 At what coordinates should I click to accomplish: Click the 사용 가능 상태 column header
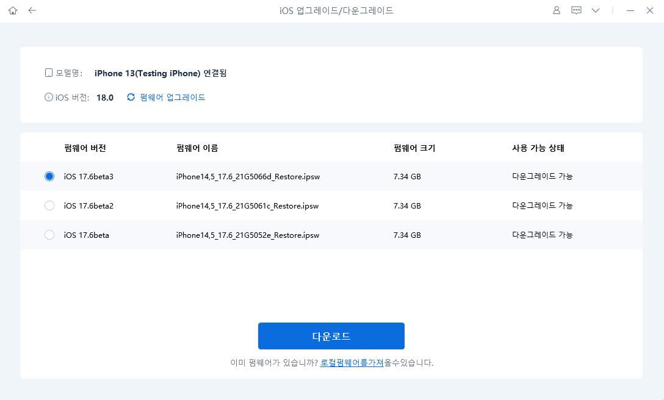coord(538,148)
